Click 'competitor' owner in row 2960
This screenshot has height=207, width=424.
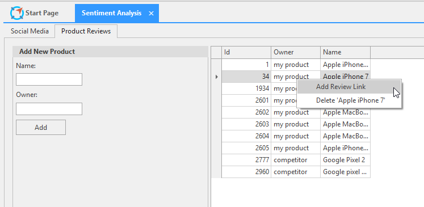(x=296, y=172)
